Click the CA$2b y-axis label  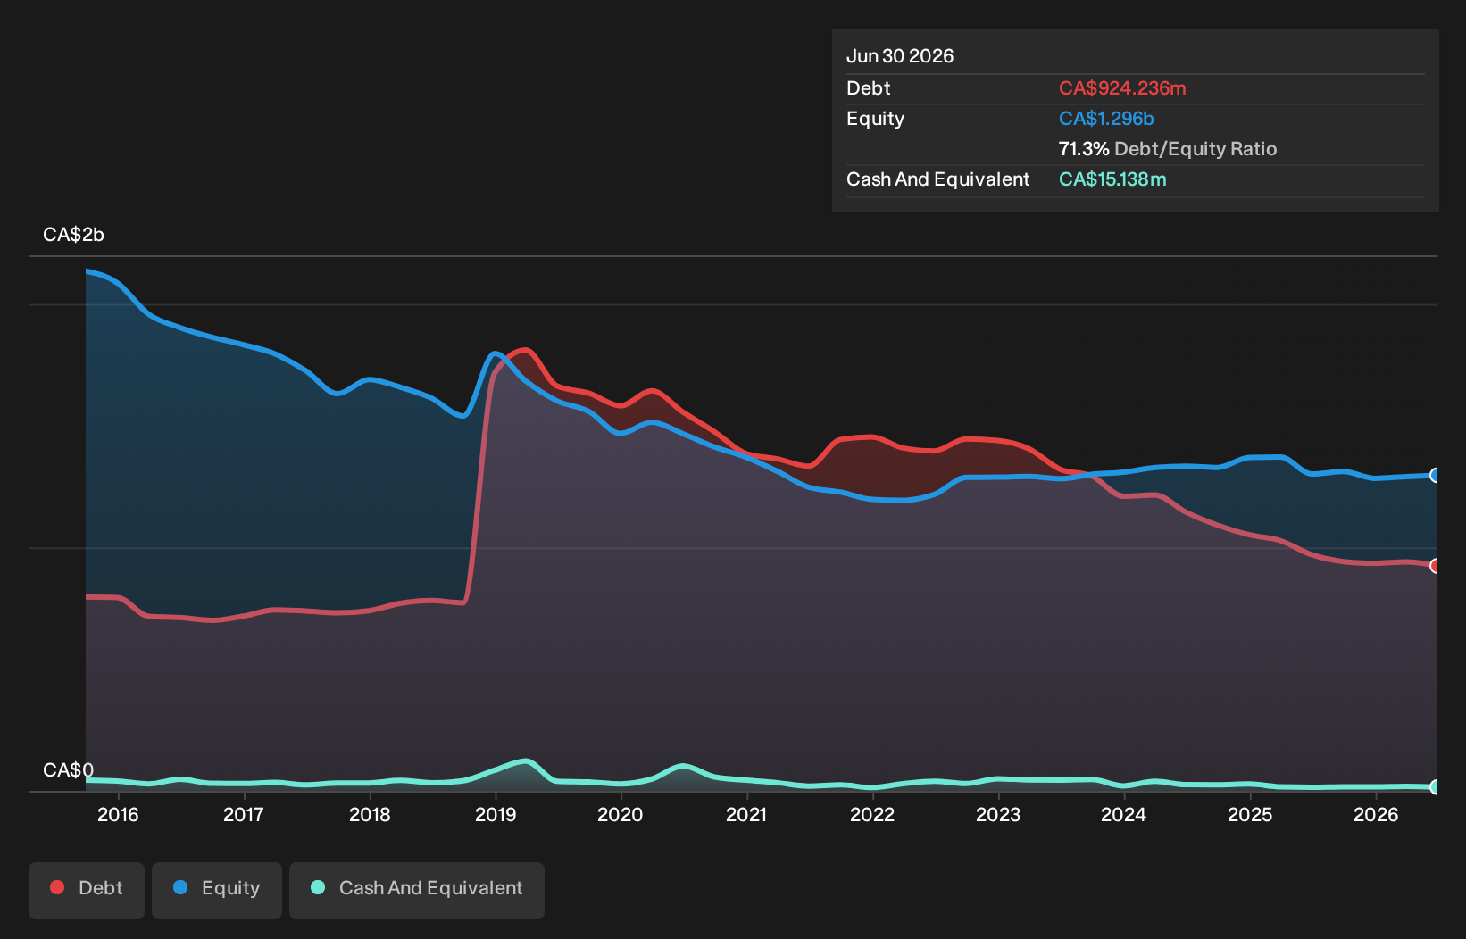73,235
